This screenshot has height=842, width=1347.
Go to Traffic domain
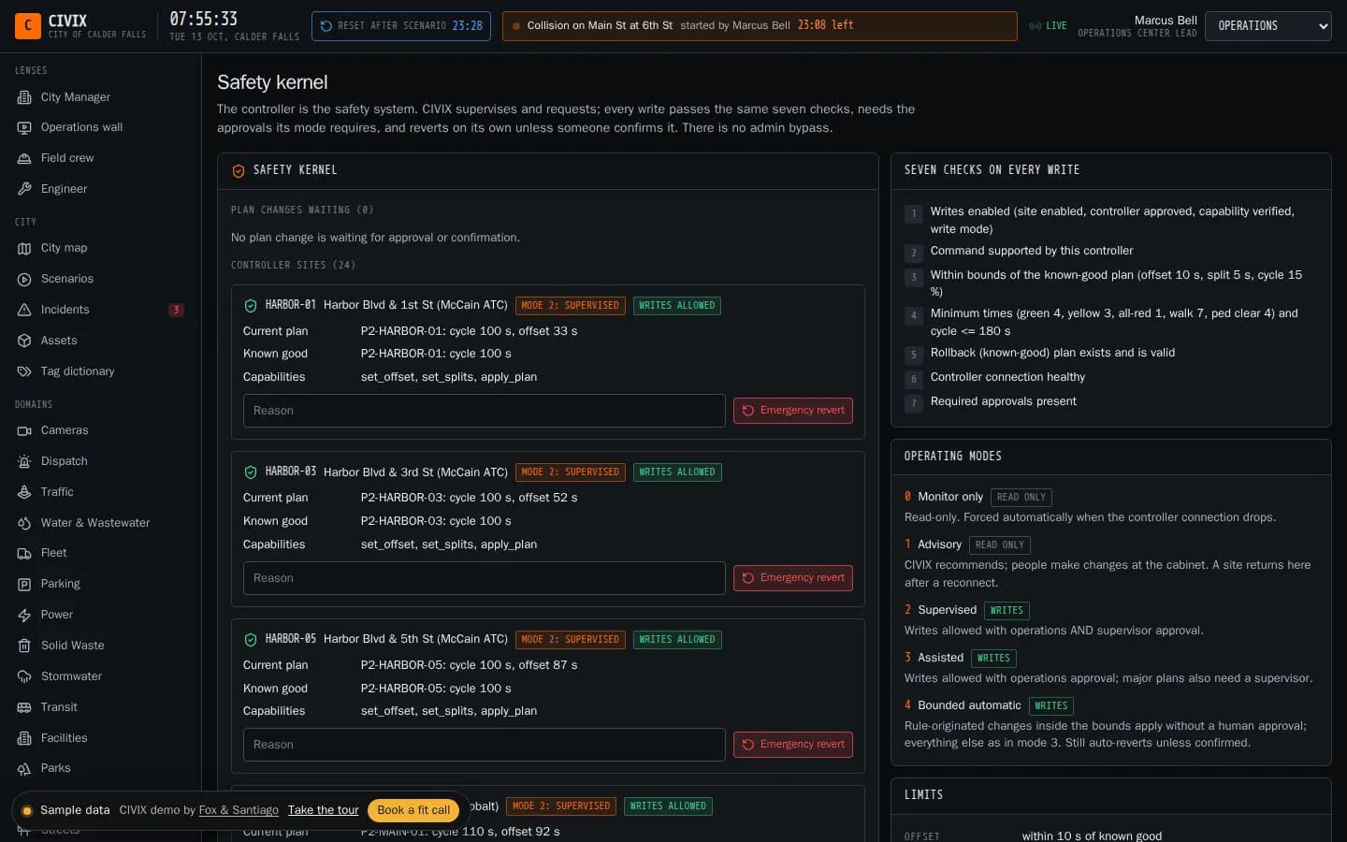point(57,492)
